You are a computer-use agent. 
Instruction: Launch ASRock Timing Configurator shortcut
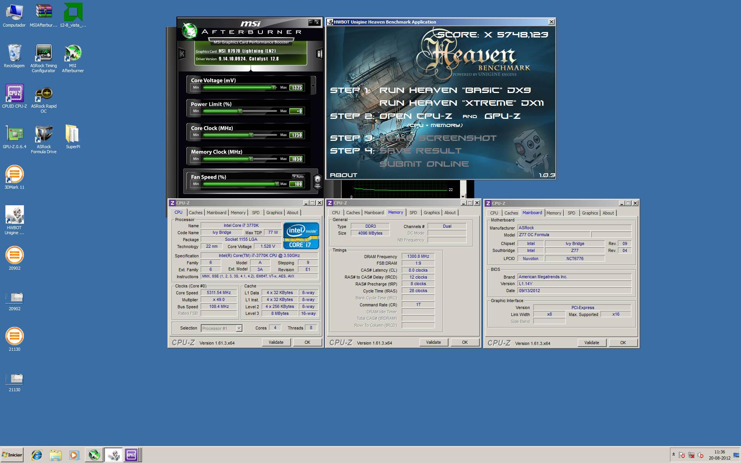click(x=44, y=58)
